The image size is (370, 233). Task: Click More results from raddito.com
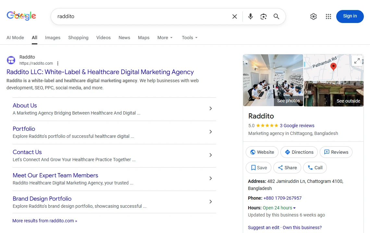(x=44, y=221)
